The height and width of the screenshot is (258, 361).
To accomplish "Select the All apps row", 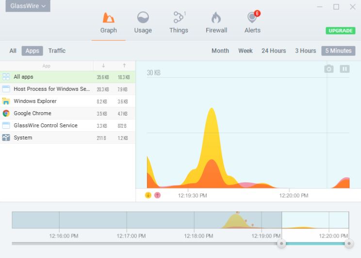I will [68, 77].
